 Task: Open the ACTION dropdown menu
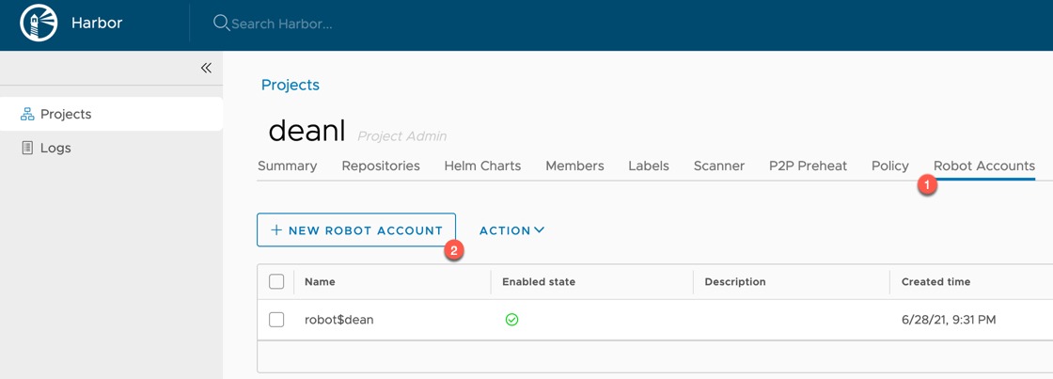click(x=511, y=230)
